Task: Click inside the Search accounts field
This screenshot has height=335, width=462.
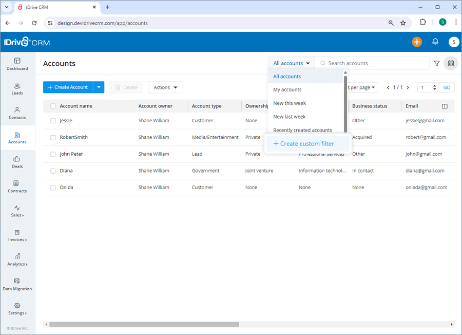Action: (359, 63)
